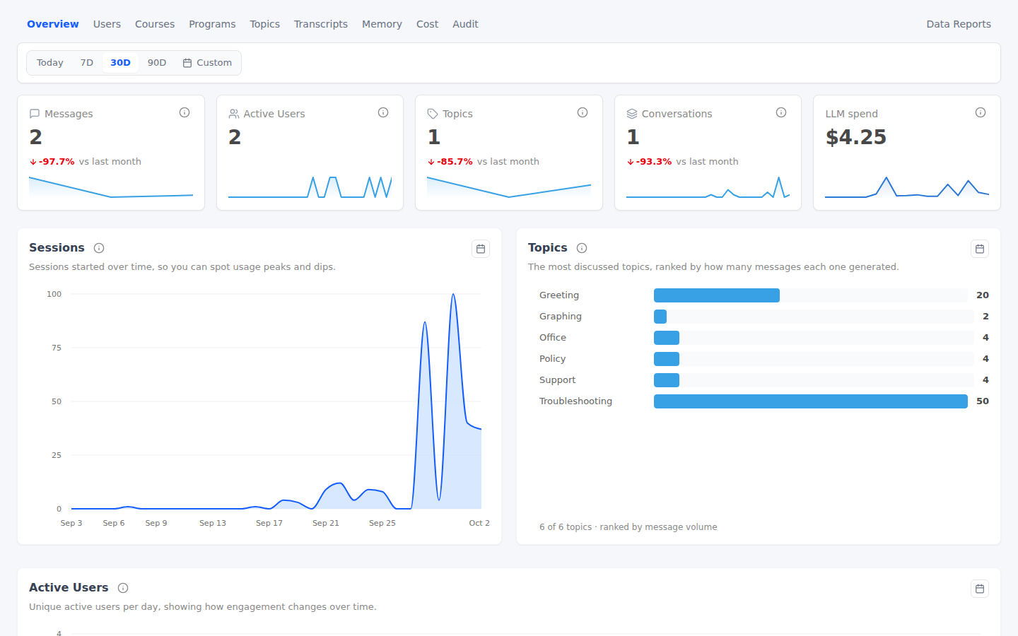Viewport: 1018px width, 636px height.
Task: Click the Messages card info icon
Action: click(185, 112)
